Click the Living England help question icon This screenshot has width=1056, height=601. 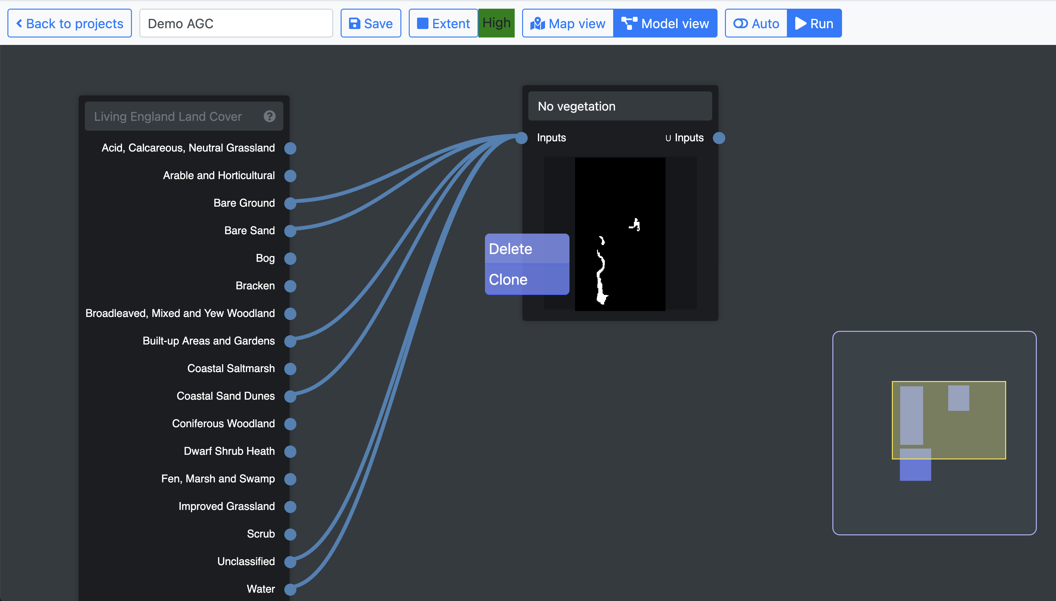click(x=269, y=116)
